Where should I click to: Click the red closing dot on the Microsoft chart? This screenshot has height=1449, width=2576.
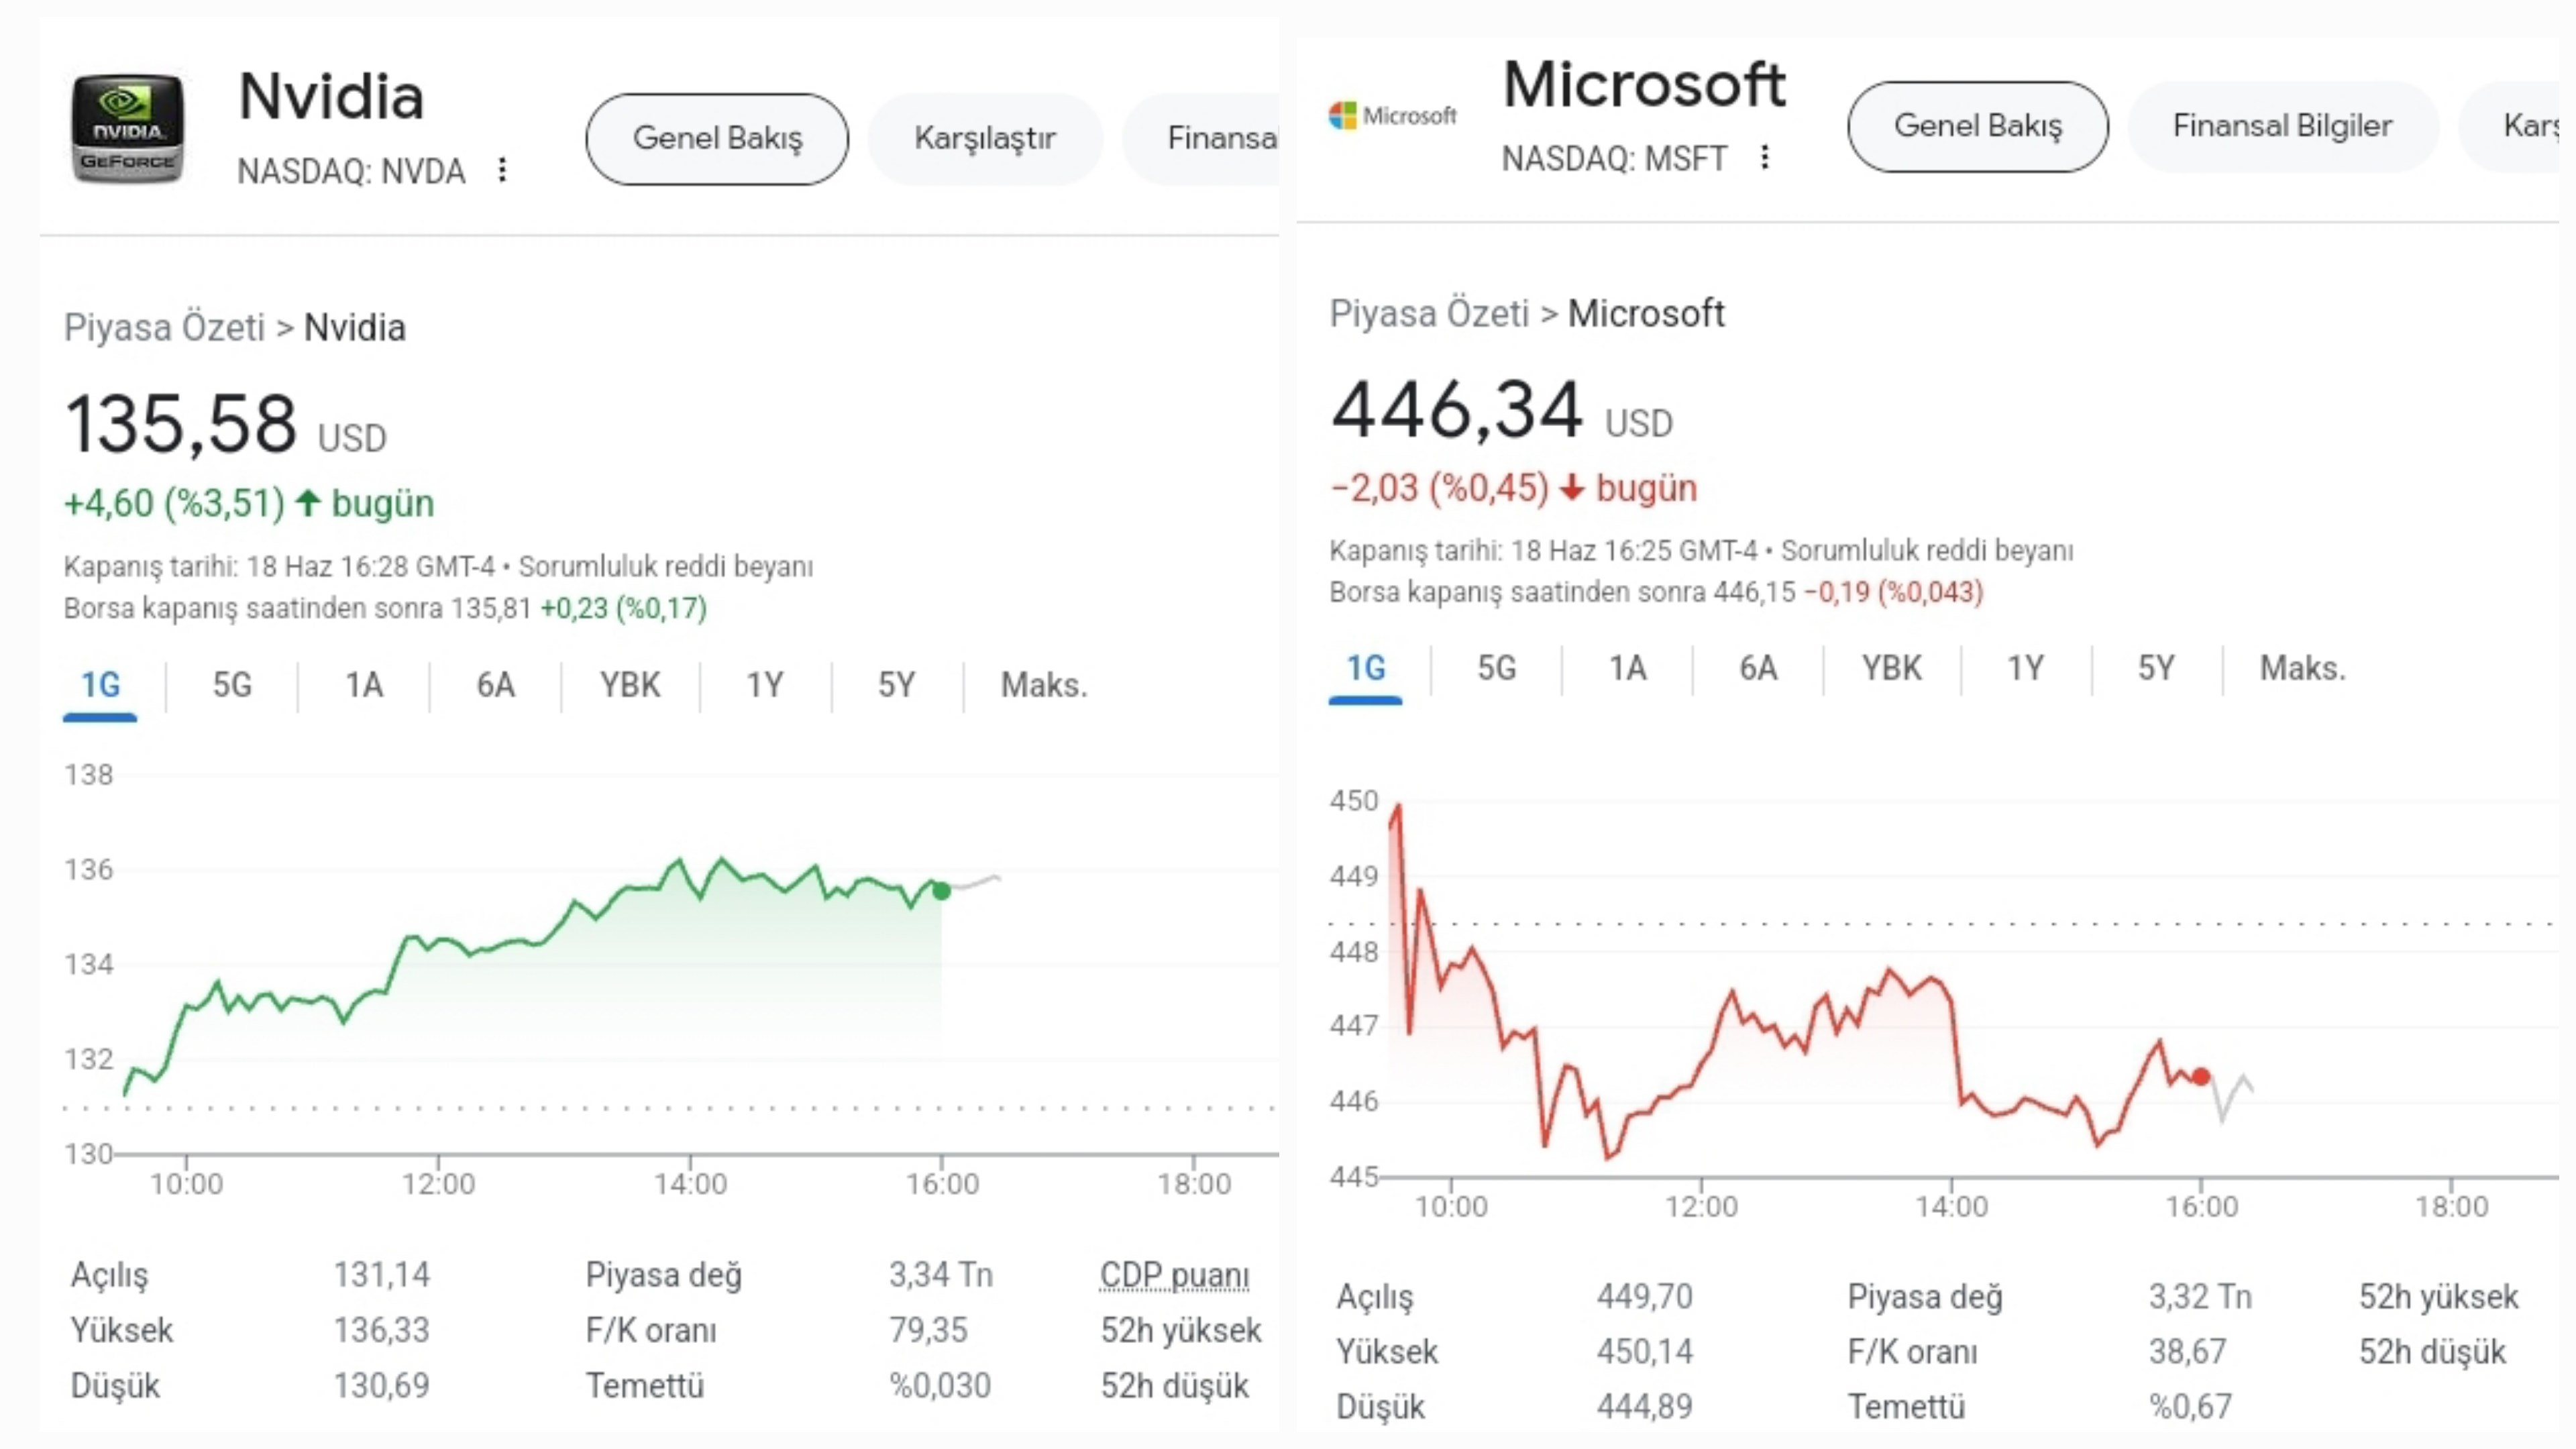[x=2201, y=1077]
